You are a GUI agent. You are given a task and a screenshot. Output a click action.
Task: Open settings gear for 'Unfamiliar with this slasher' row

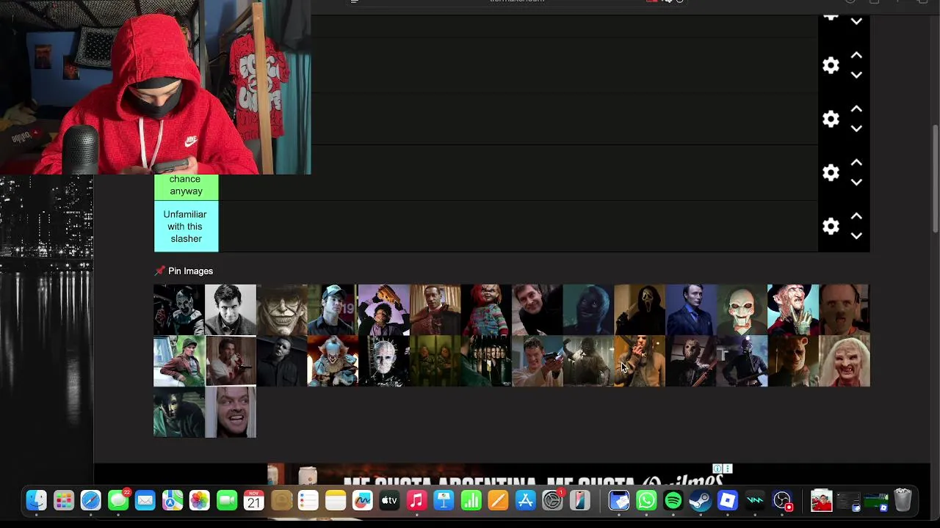(831, 226)
